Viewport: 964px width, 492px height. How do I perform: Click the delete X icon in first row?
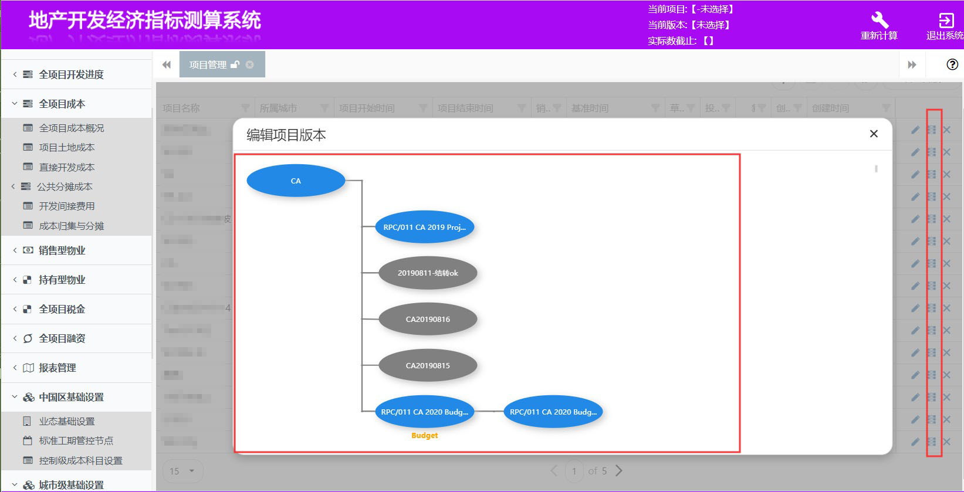(x=947, y=130)
